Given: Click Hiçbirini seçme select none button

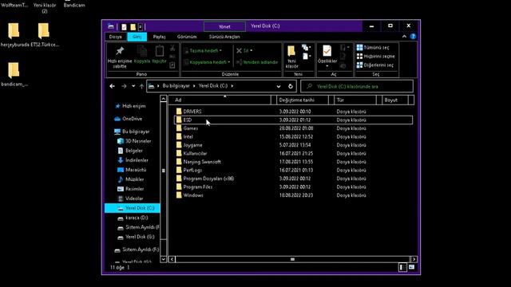Looking at the screenshot, I should click(x=375, y=57).
